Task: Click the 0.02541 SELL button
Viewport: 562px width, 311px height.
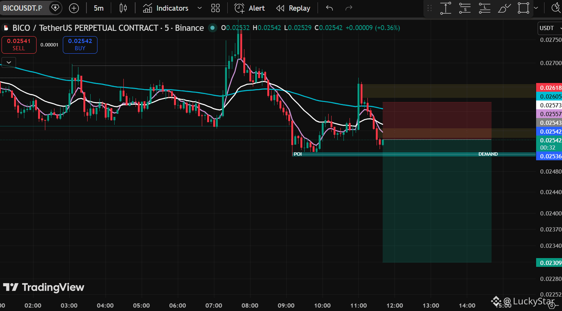Action: [19, 45]
